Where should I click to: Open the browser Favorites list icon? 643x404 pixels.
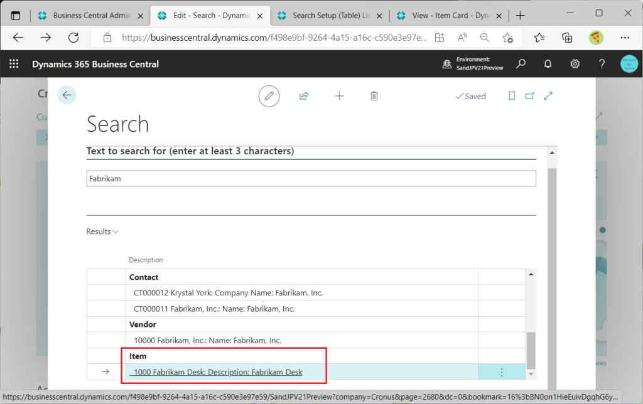point(539,38)
